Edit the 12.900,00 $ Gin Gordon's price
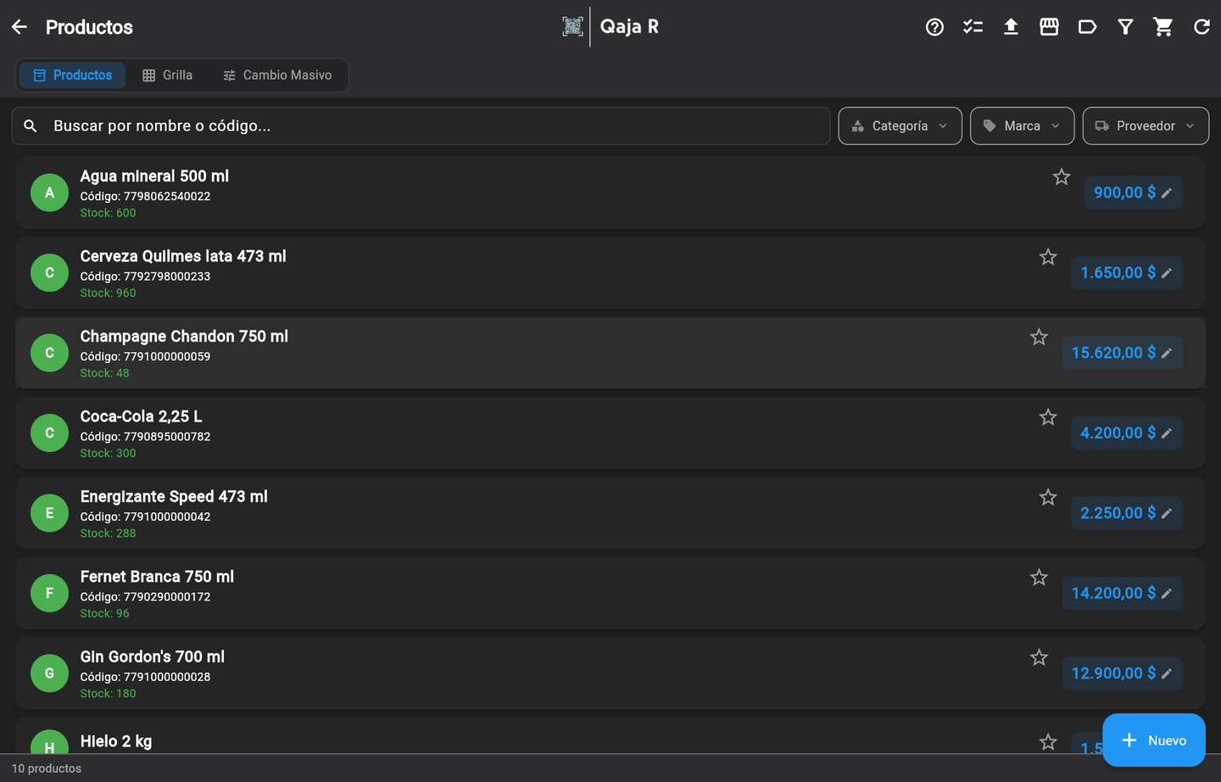The height and width of the screenshot is (782, 1221). 1122,673
